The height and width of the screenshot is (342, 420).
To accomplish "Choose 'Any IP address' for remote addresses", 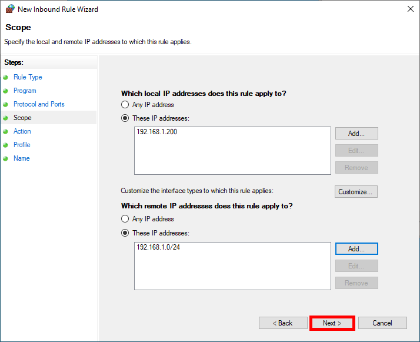I will click(125, 219).
